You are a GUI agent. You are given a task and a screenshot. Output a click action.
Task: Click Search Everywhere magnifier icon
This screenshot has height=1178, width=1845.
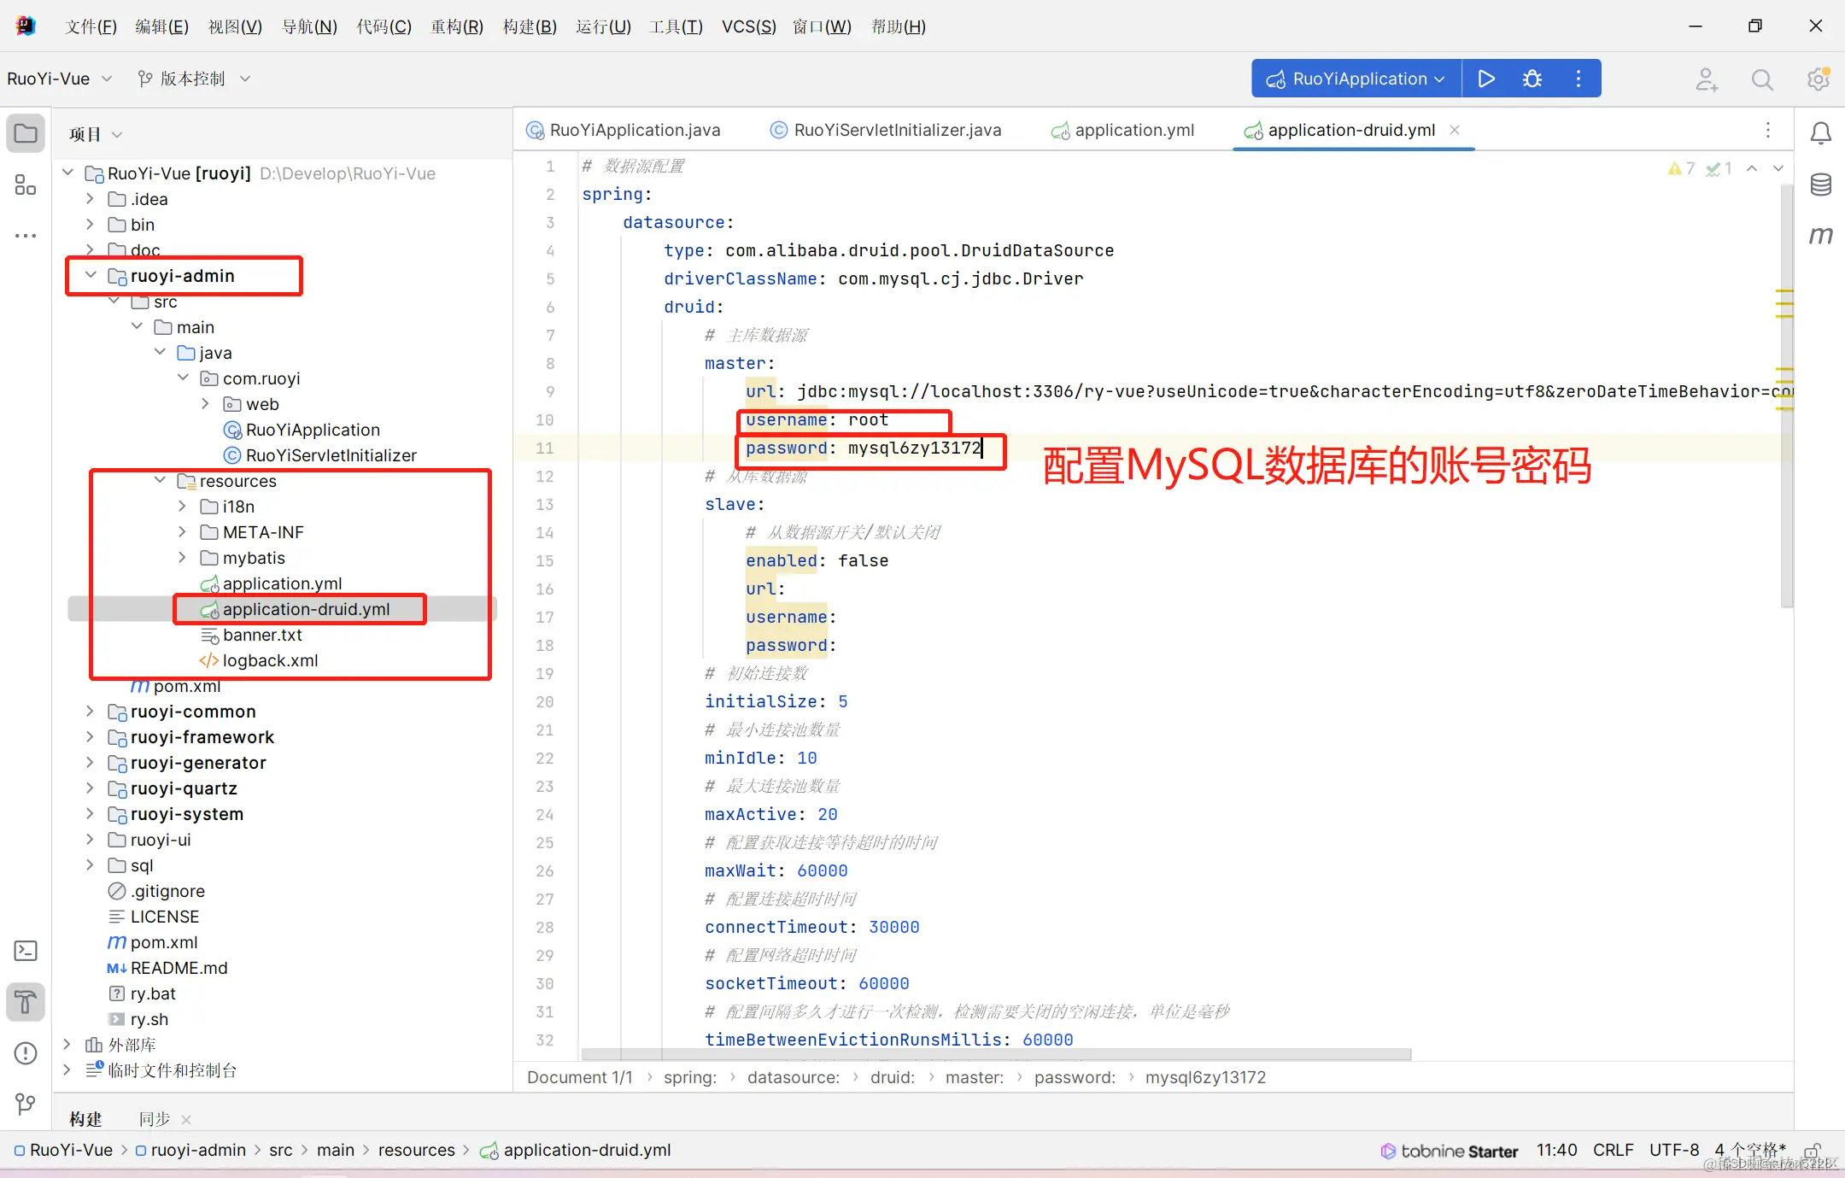click(1761, 79)
